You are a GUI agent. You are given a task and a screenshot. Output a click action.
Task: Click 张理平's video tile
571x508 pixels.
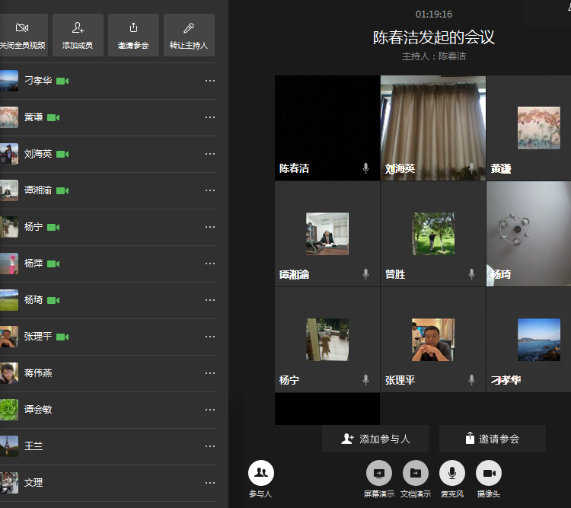point(432,340)
